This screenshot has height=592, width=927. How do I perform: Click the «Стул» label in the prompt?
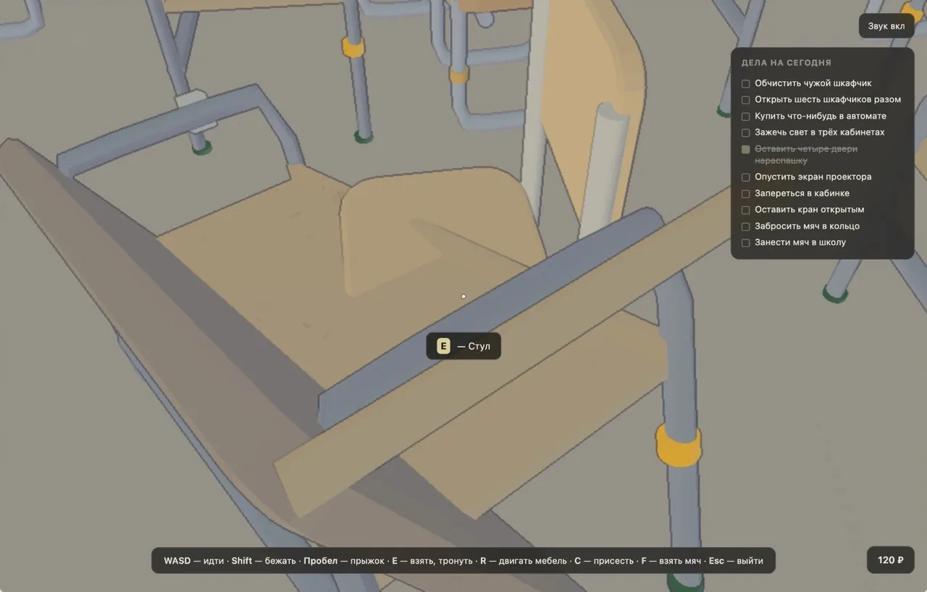(479, 347)
